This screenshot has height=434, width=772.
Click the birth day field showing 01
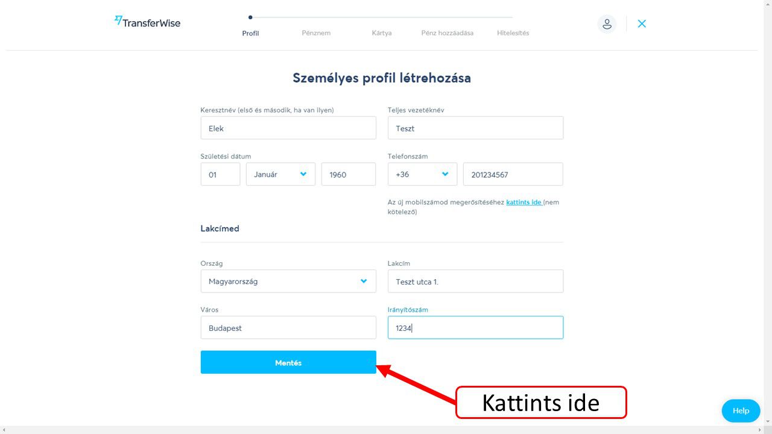(220, 174)
